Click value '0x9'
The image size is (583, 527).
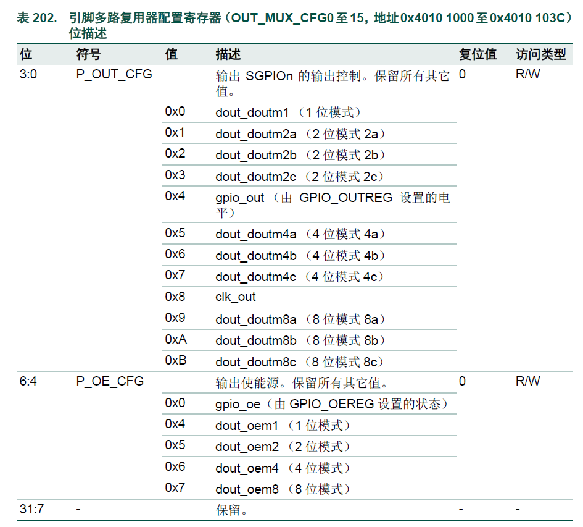pyautogui.click(x=175, y=318)
